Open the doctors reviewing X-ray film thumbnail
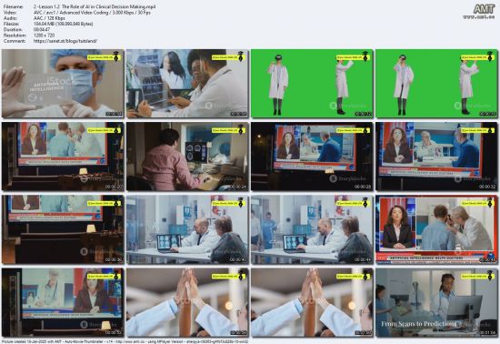 (x=187, y=84)
